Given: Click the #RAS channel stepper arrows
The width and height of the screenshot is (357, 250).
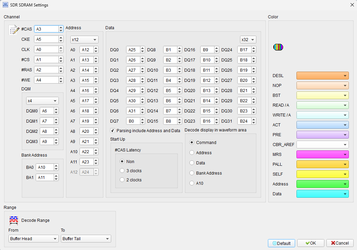Looking at the screenshot, I should [61, 70].
